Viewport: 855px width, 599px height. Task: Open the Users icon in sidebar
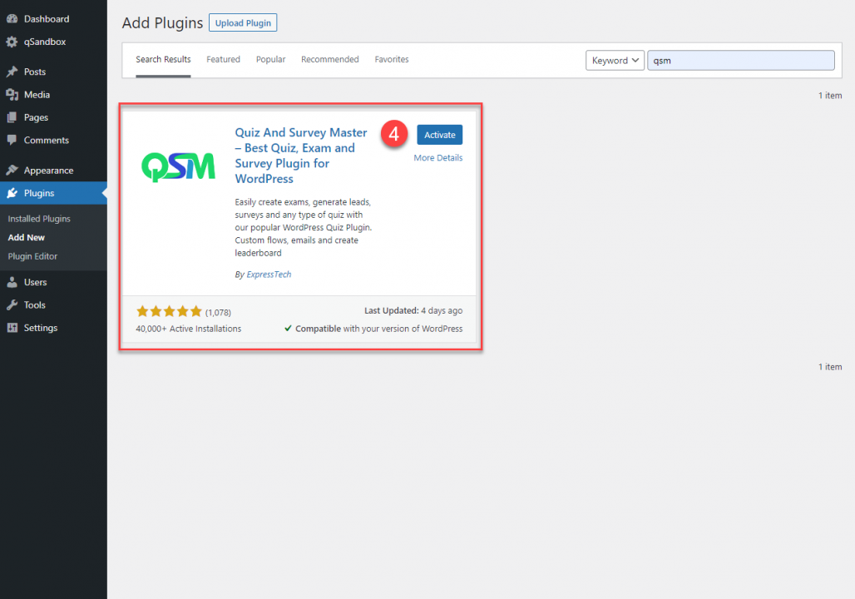pyautogui.click(x=12, y=281)
